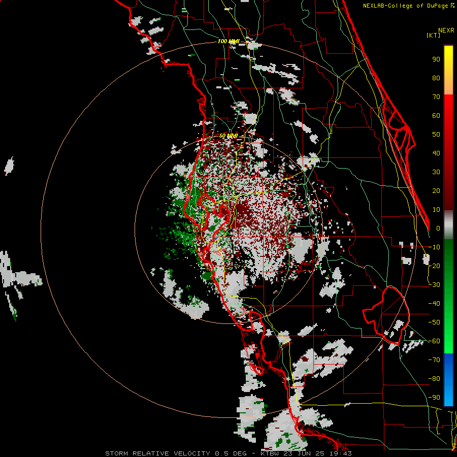The image size is (457, 457).
Task: Click the -20 value on the velocity scale
Action: coord(434,266)
